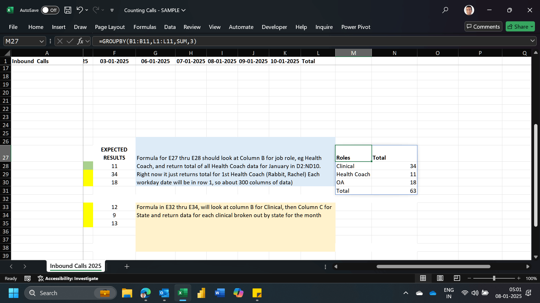Click the previous sheet navigation arrow
The width and height of the screenshot is (540, 303).
pos(11,266)
